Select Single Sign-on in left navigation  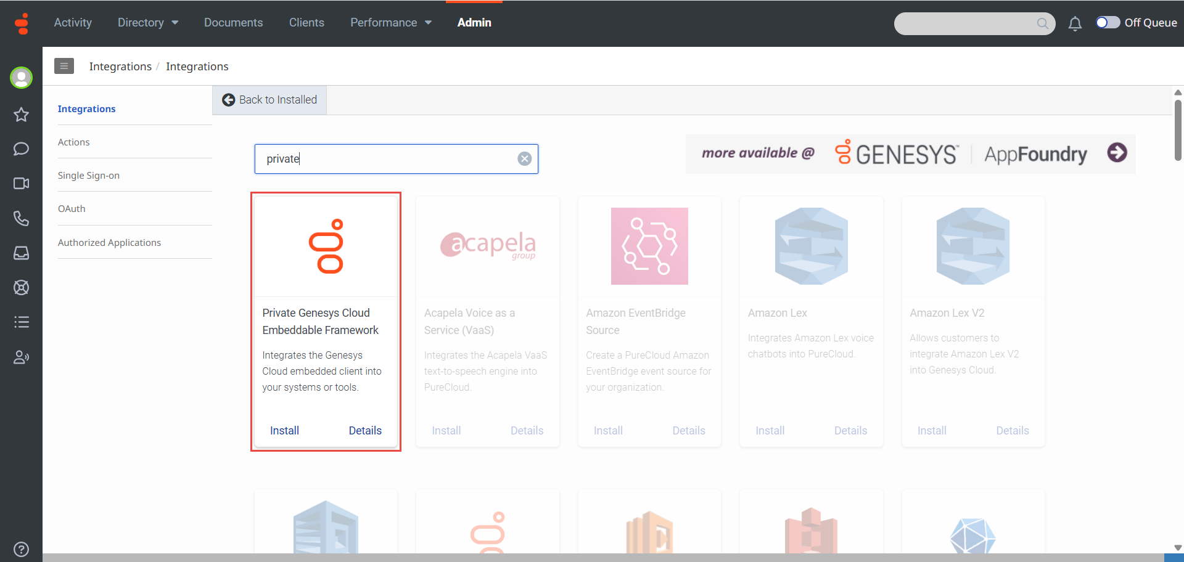pyautogui.click(x=89, y=176)
